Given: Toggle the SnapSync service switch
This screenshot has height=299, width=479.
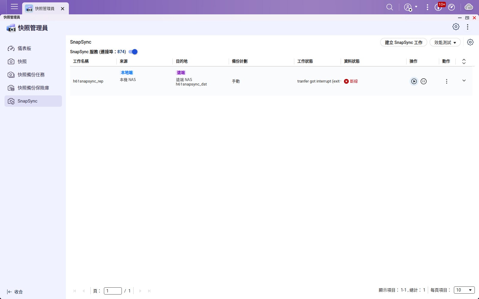Looking at the screenshot, I should (133, 52).
